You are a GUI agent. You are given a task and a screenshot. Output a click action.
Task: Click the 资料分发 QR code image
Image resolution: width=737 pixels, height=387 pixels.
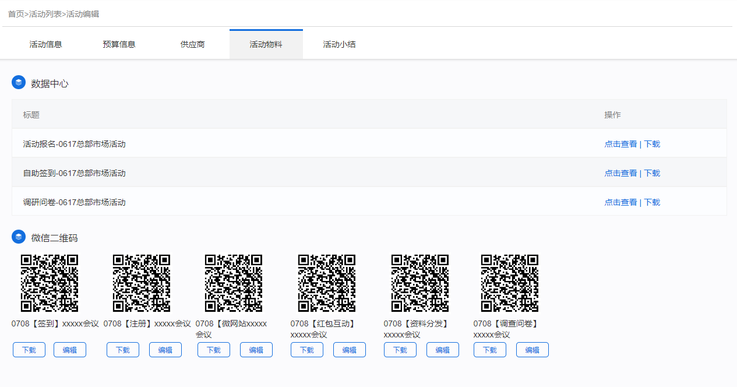[420, 283]
